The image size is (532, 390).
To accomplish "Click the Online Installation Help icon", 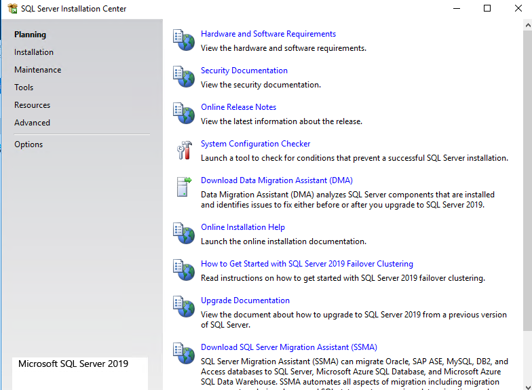I will click(x=184, y=233).
